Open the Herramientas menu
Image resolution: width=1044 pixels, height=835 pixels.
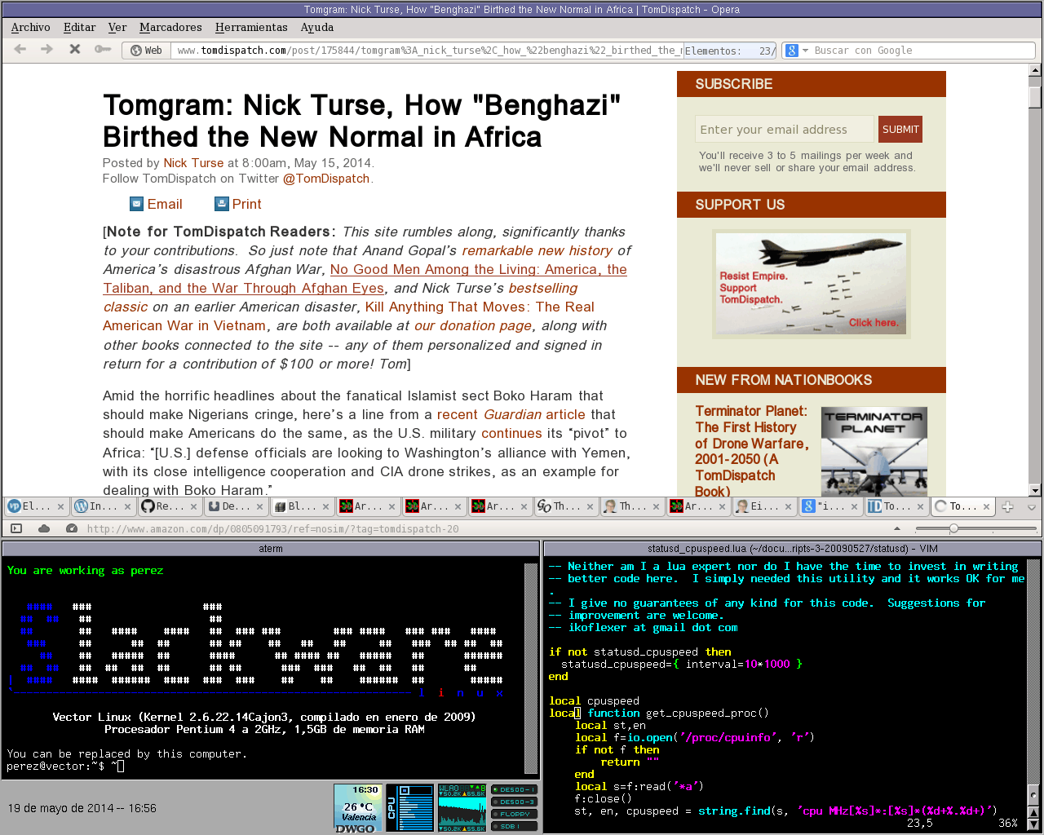point(251,27)
